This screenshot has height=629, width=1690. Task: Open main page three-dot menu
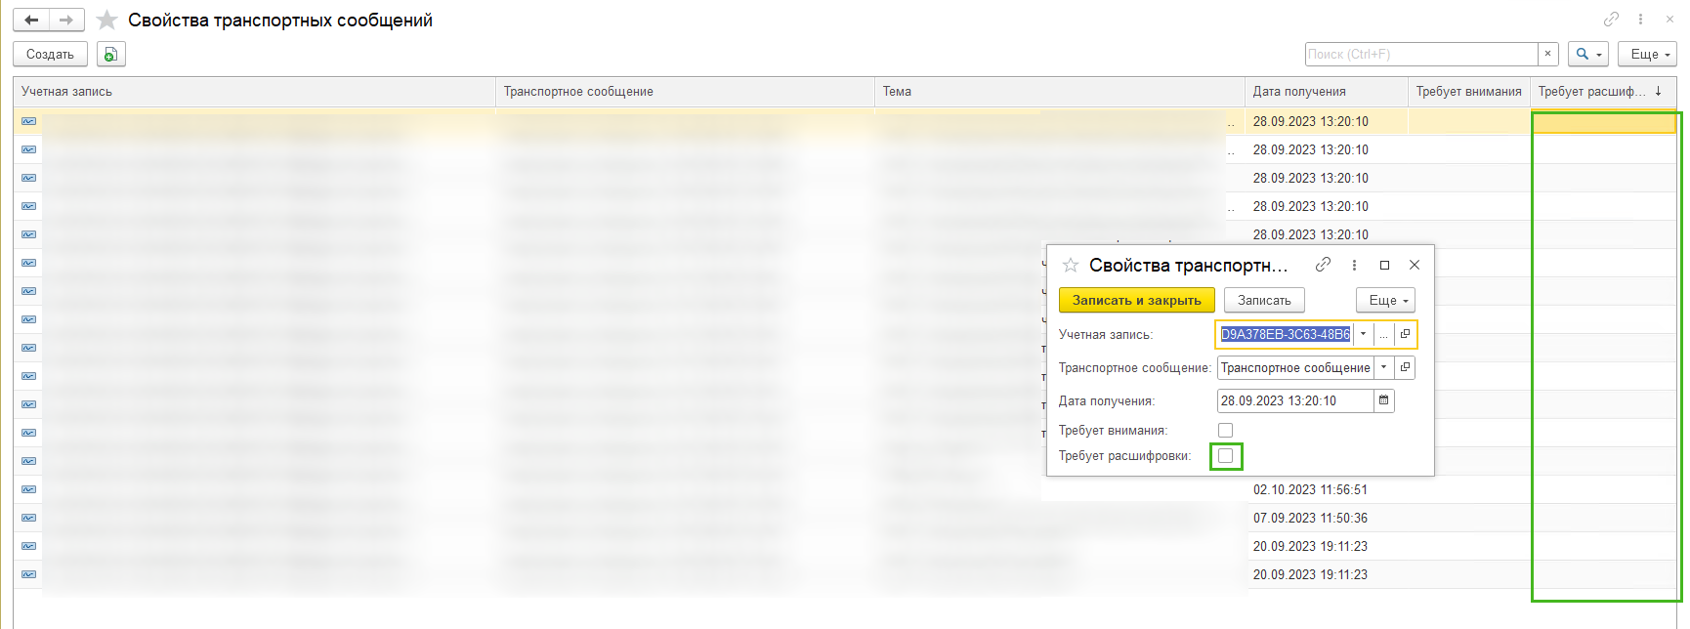click(x=1640, y=20)
